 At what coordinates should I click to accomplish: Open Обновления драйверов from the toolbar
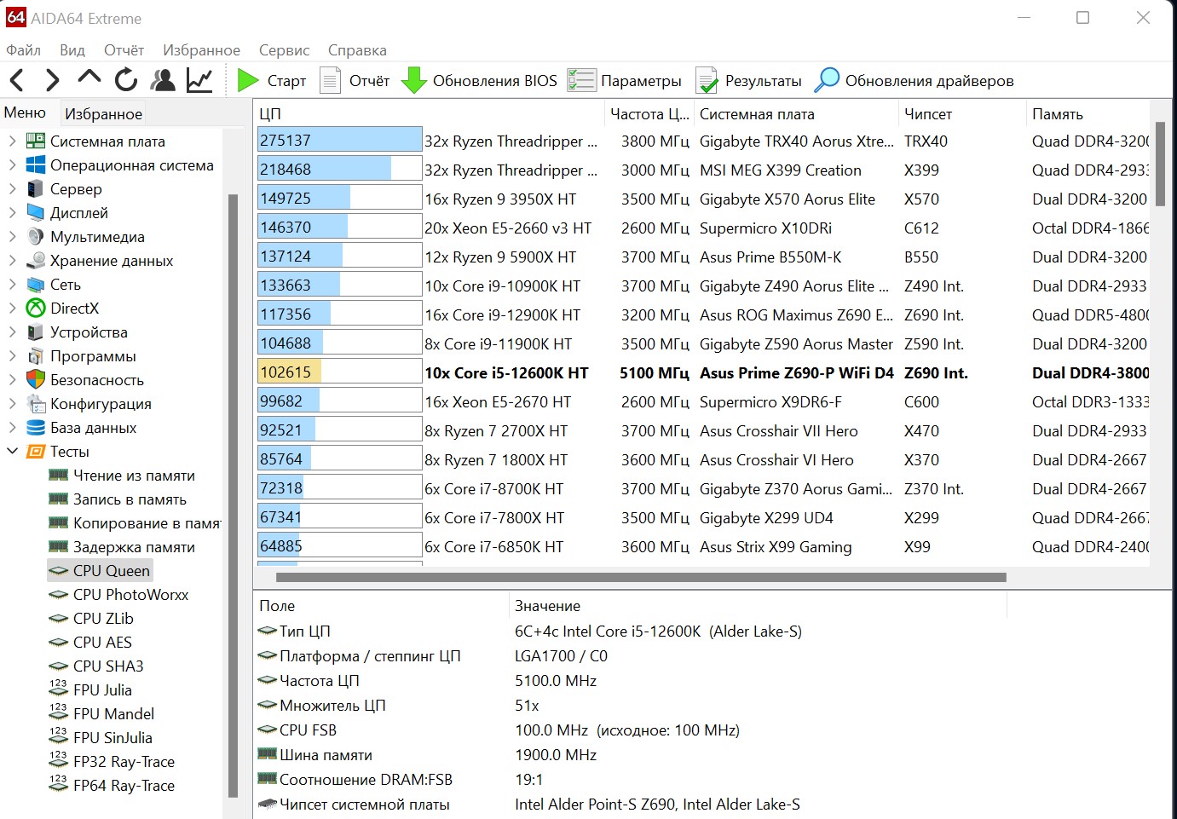pos(914,81)
